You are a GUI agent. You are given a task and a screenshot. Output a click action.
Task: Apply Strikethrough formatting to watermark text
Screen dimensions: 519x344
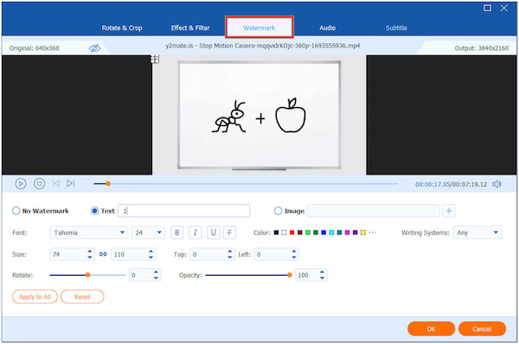point(229,233)
